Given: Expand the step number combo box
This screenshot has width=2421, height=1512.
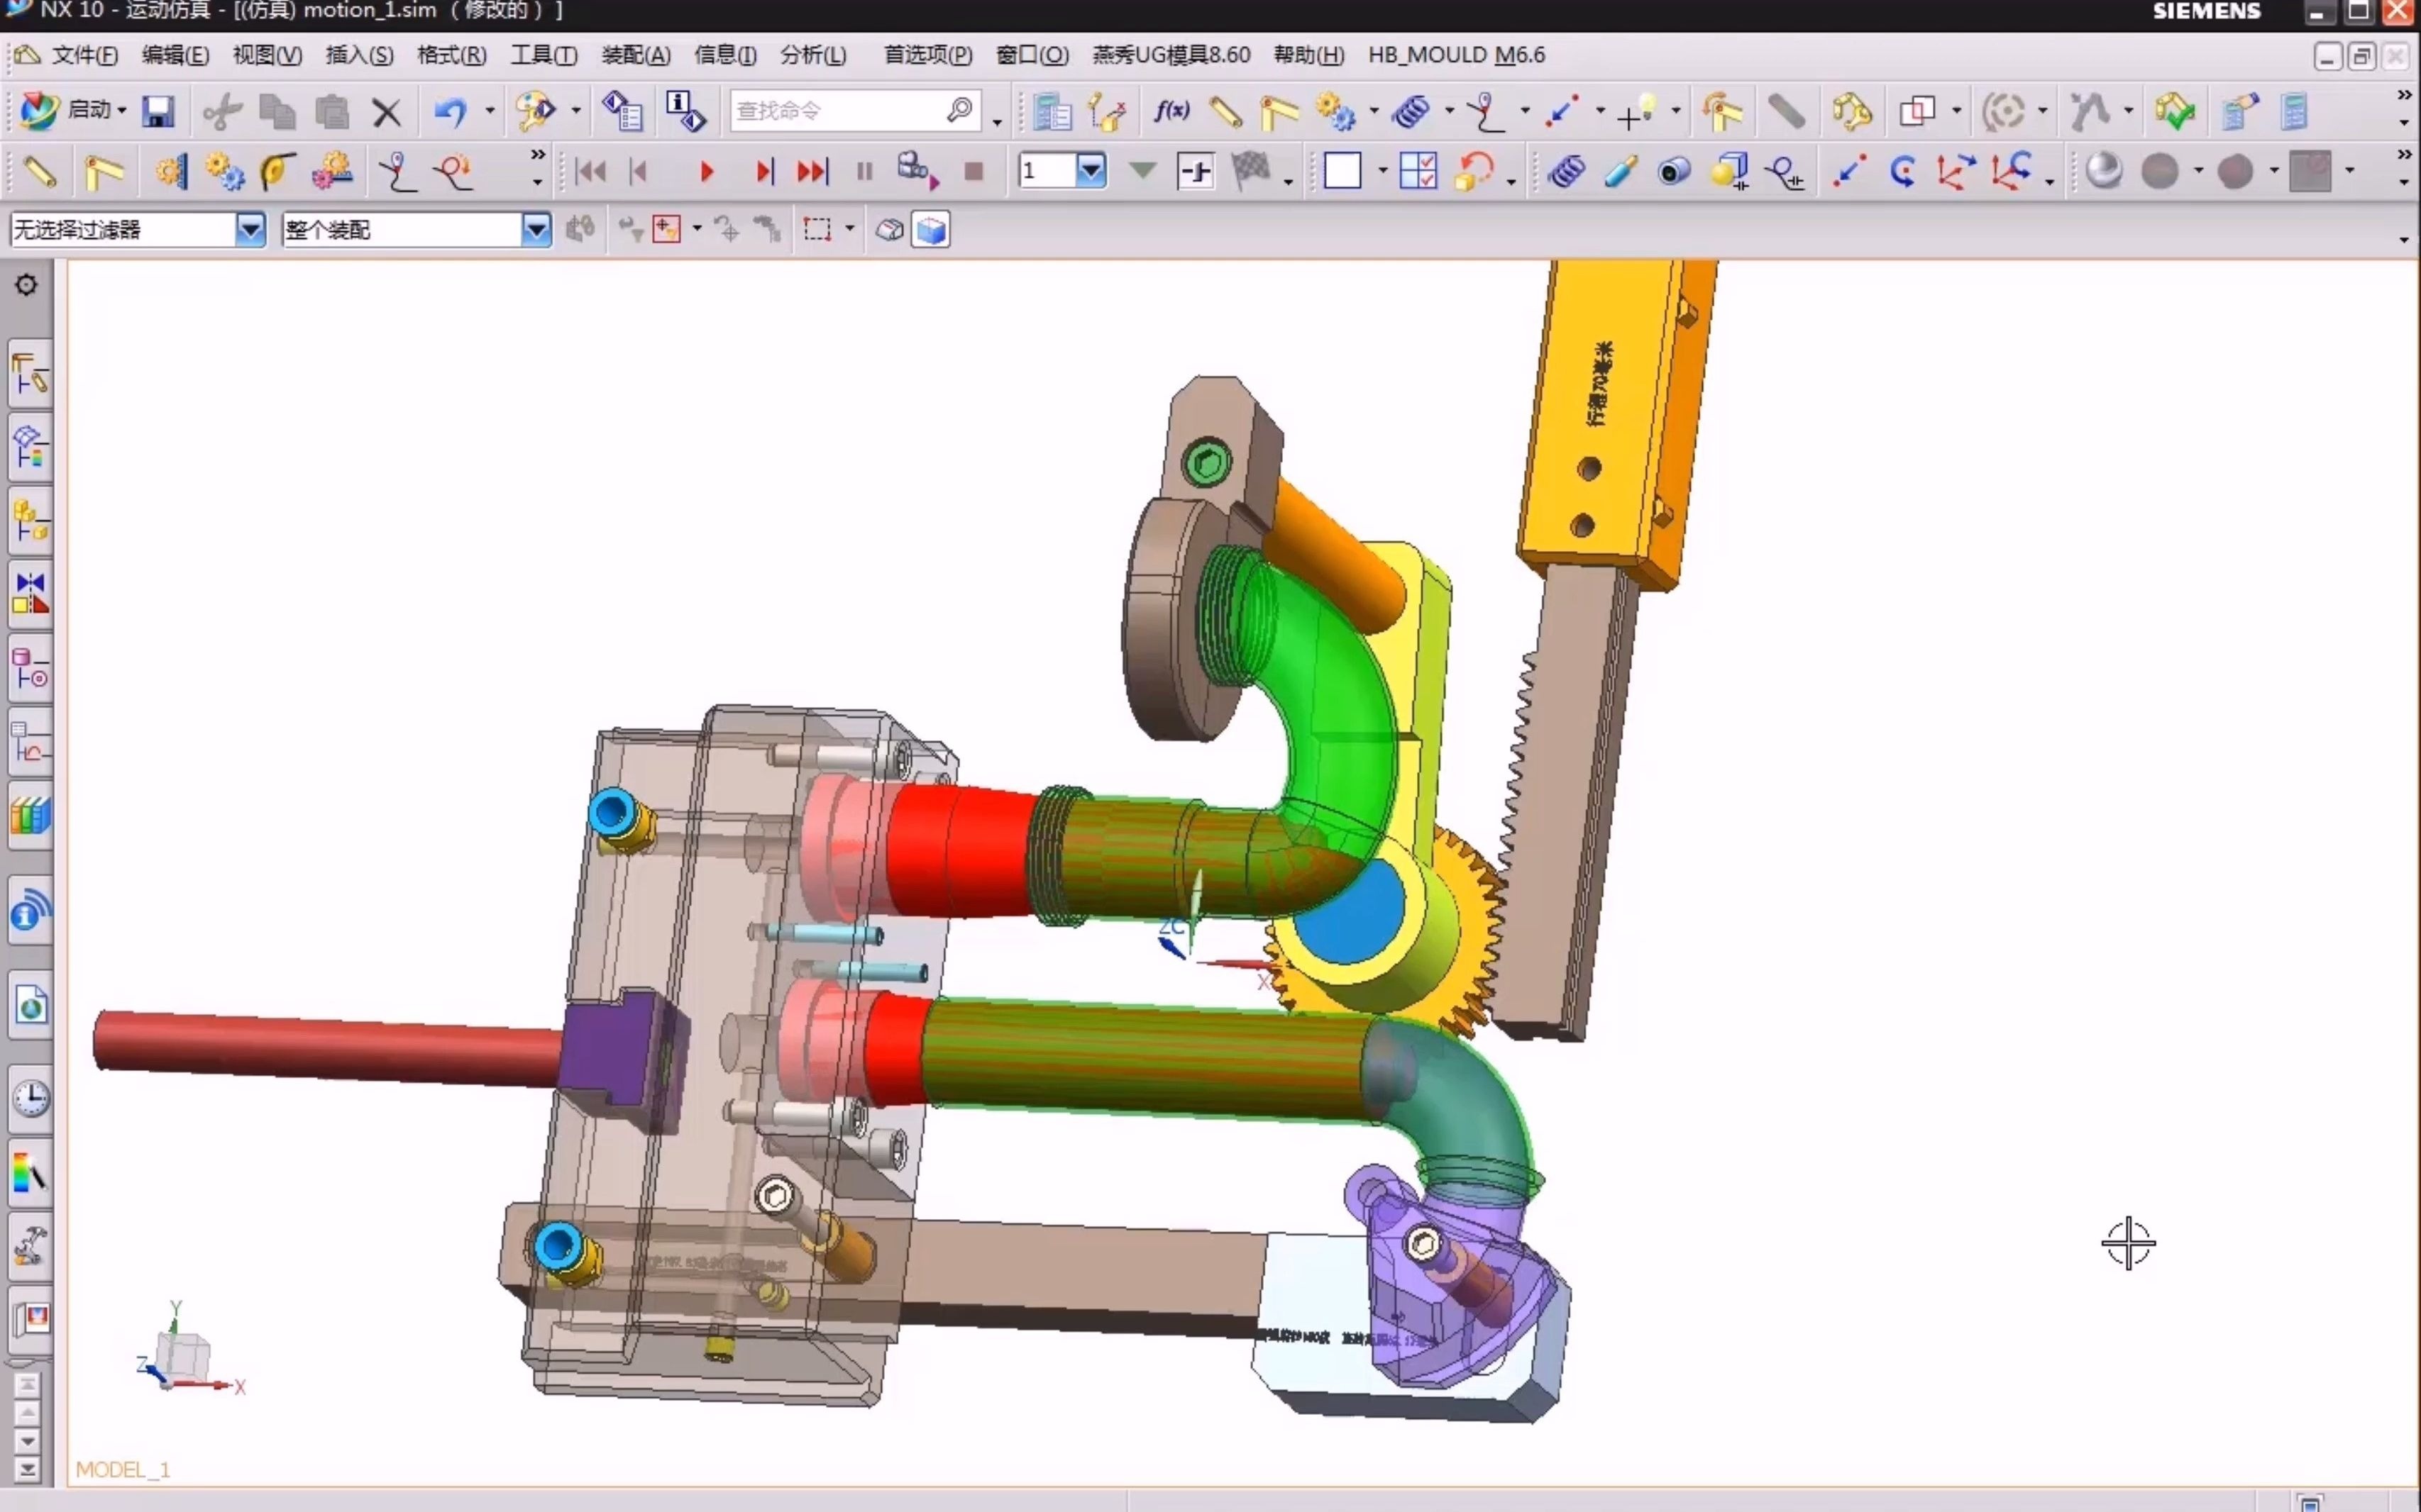Looking at the screenshot, I should click(1091, 171).
